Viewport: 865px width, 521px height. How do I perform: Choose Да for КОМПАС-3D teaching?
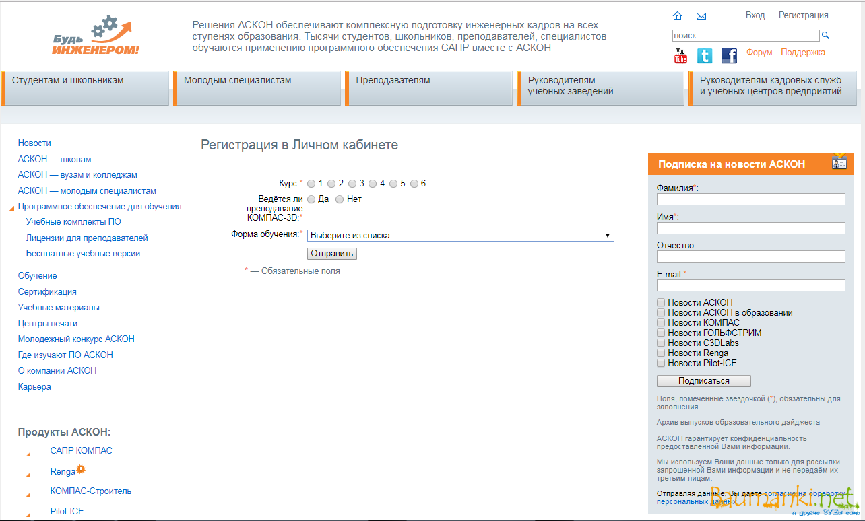(x=311, y=199)
